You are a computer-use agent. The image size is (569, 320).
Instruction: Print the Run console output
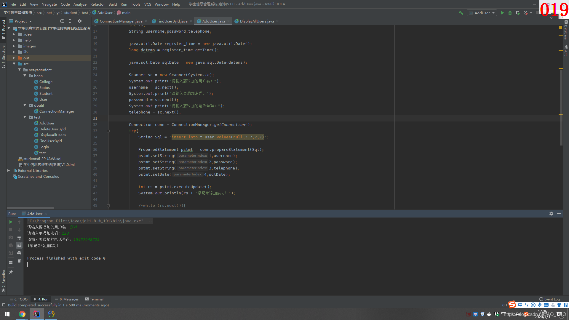19,253
